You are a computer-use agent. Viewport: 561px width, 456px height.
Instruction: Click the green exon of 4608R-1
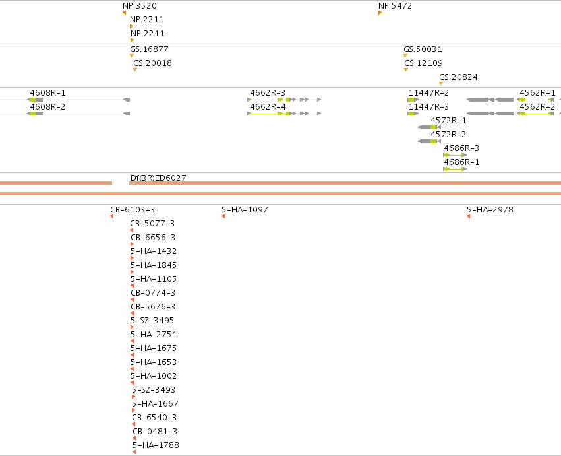pyautogui.click(x=32, y=100)
